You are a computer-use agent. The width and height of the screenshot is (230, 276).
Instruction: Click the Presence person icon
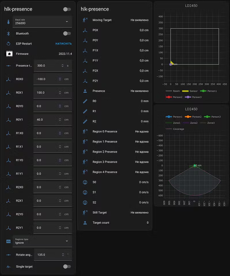point(85,91)
